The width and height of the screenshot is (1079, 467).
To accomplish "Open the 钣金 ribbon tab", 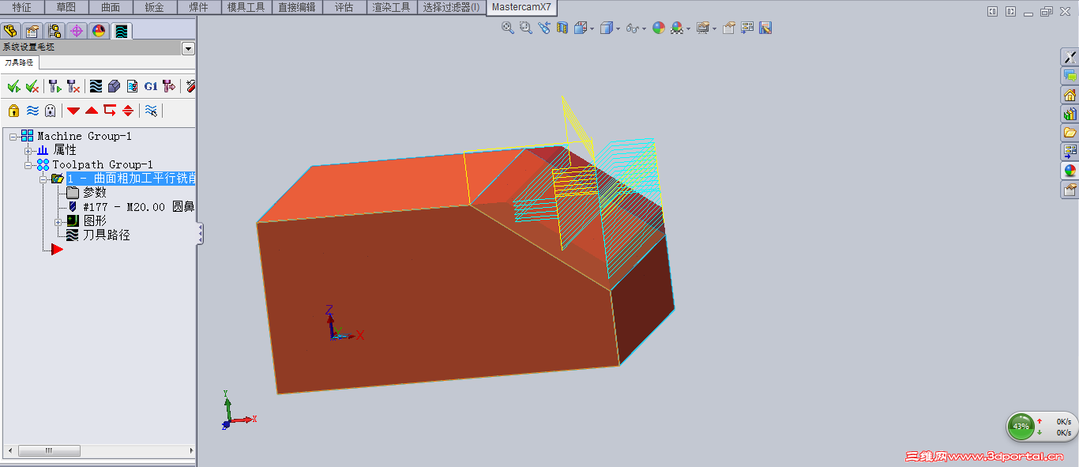I will [155, 7].
